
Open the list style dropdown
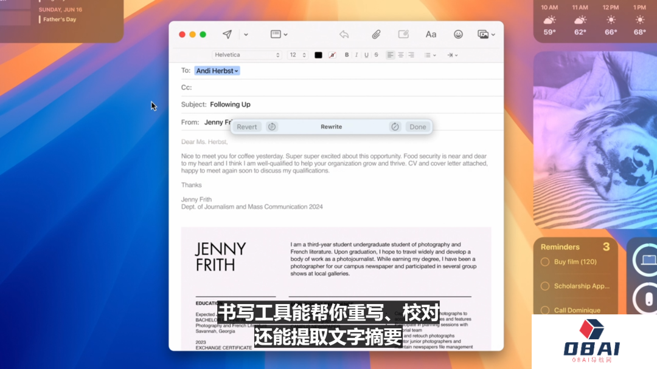[430, 55]
